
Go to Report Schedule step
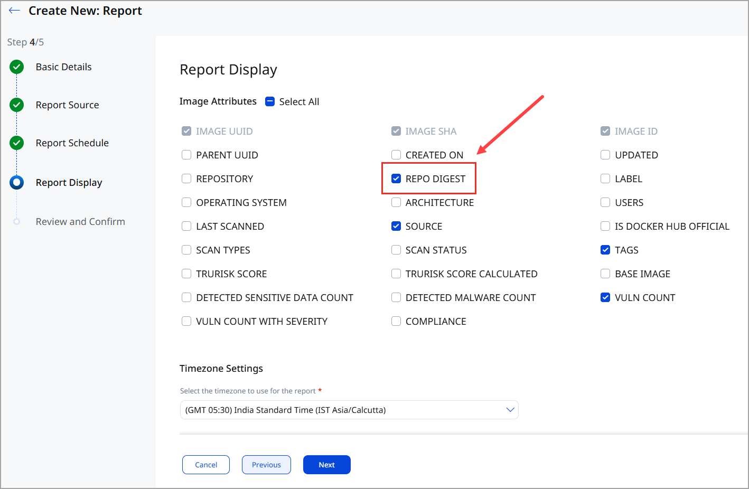(x=72, y=143)
